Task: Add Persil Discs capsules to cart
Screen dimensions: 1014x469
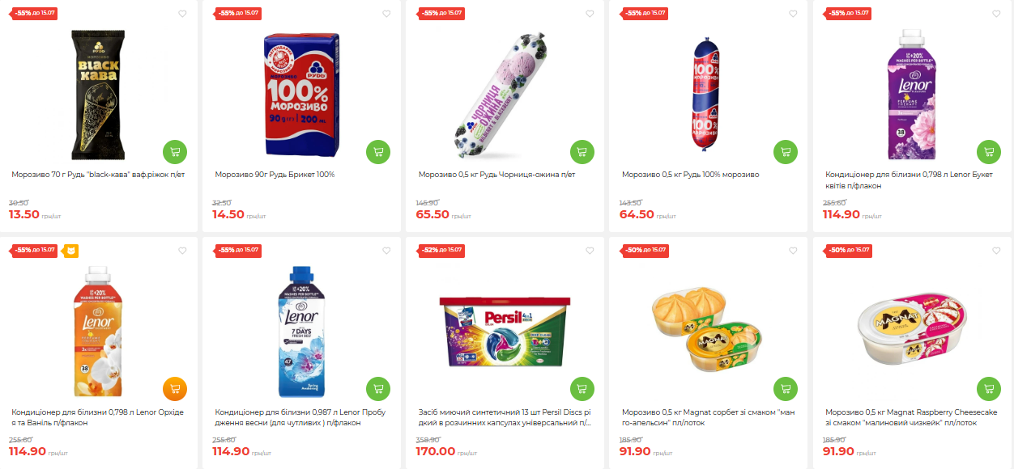Action: coord(582,389)
